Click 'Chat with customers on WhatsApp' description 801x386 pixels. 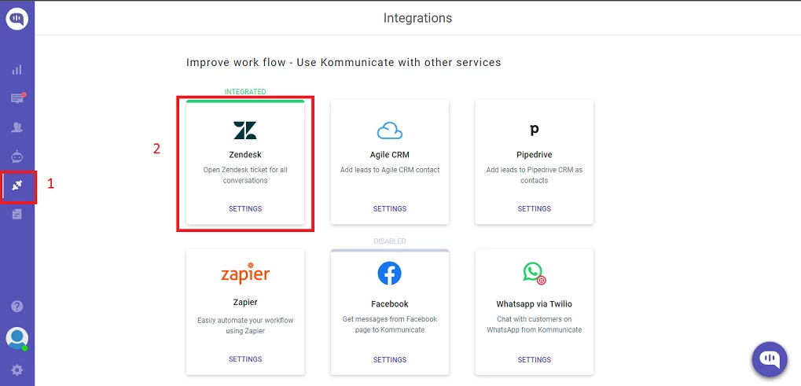[535, 324]
